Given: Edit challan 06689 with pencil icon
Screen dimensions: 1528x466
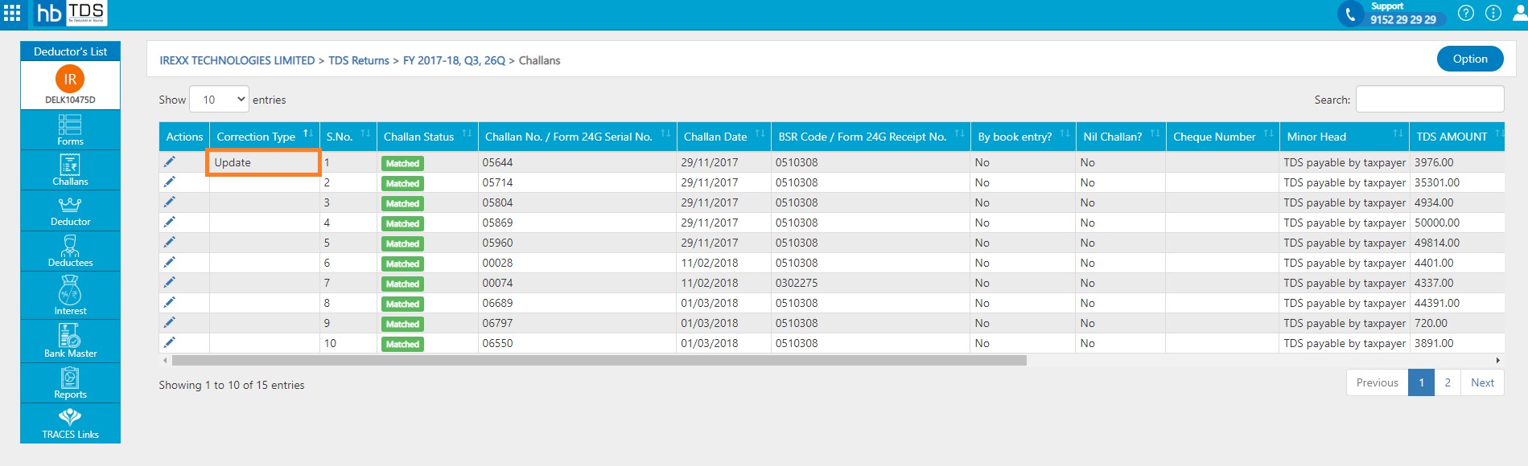Looking at the screenshot, I should (169, 302).
